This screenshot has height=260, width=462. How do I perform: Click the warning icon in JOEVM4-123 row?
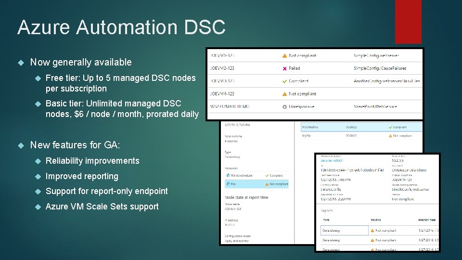click(284, 94)
